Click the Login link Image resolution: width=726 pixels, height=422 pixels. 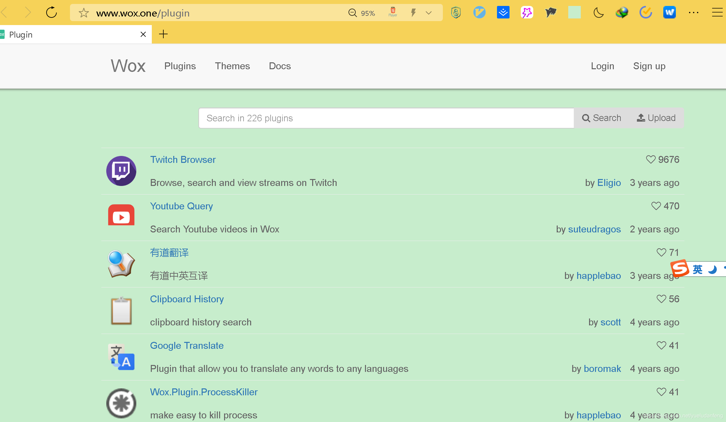point(603,66)
